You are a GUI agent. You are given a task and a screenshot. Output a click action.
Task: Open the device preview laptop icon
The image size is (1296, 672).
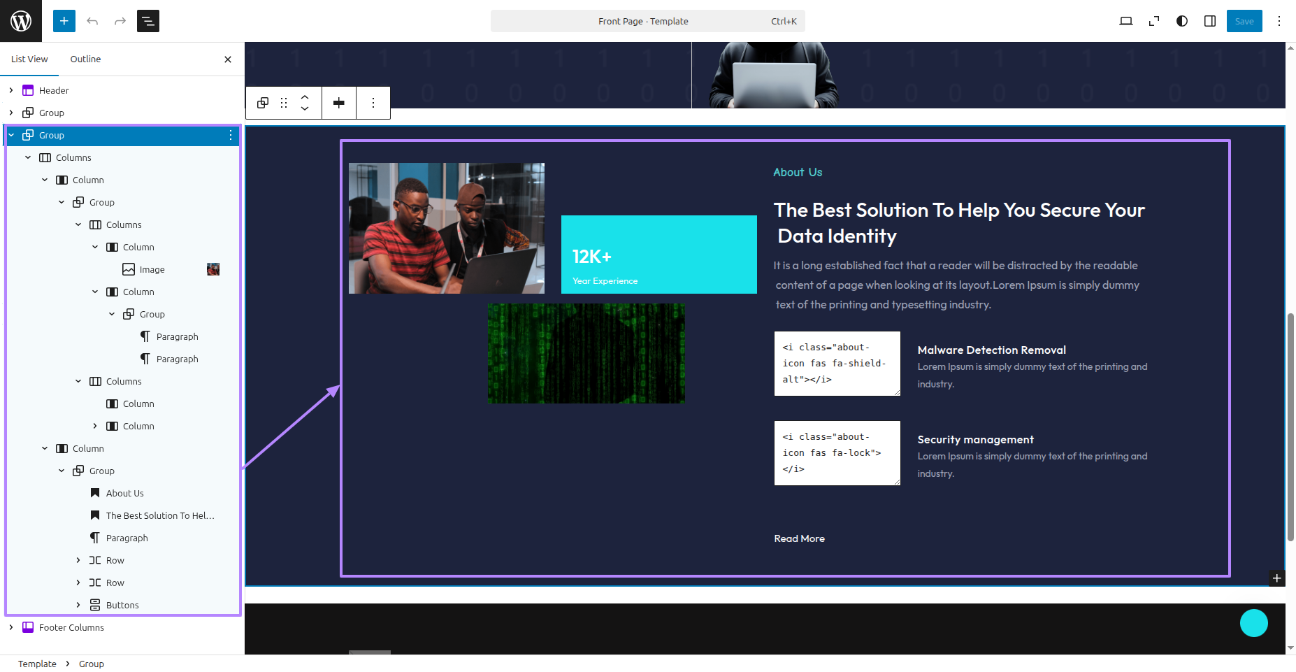[1125, 21]
